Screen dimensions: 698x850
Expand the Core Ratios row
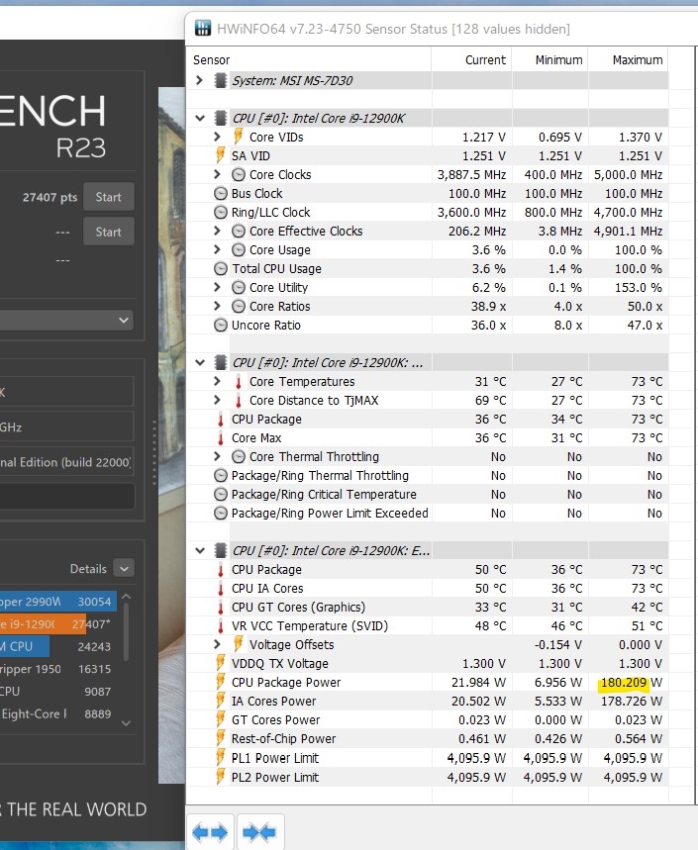coord(217,306)
